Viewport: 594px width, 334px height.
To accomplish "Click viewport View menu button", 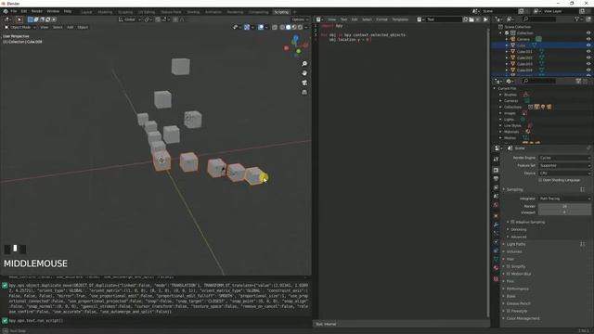I will tap(45, 27).
